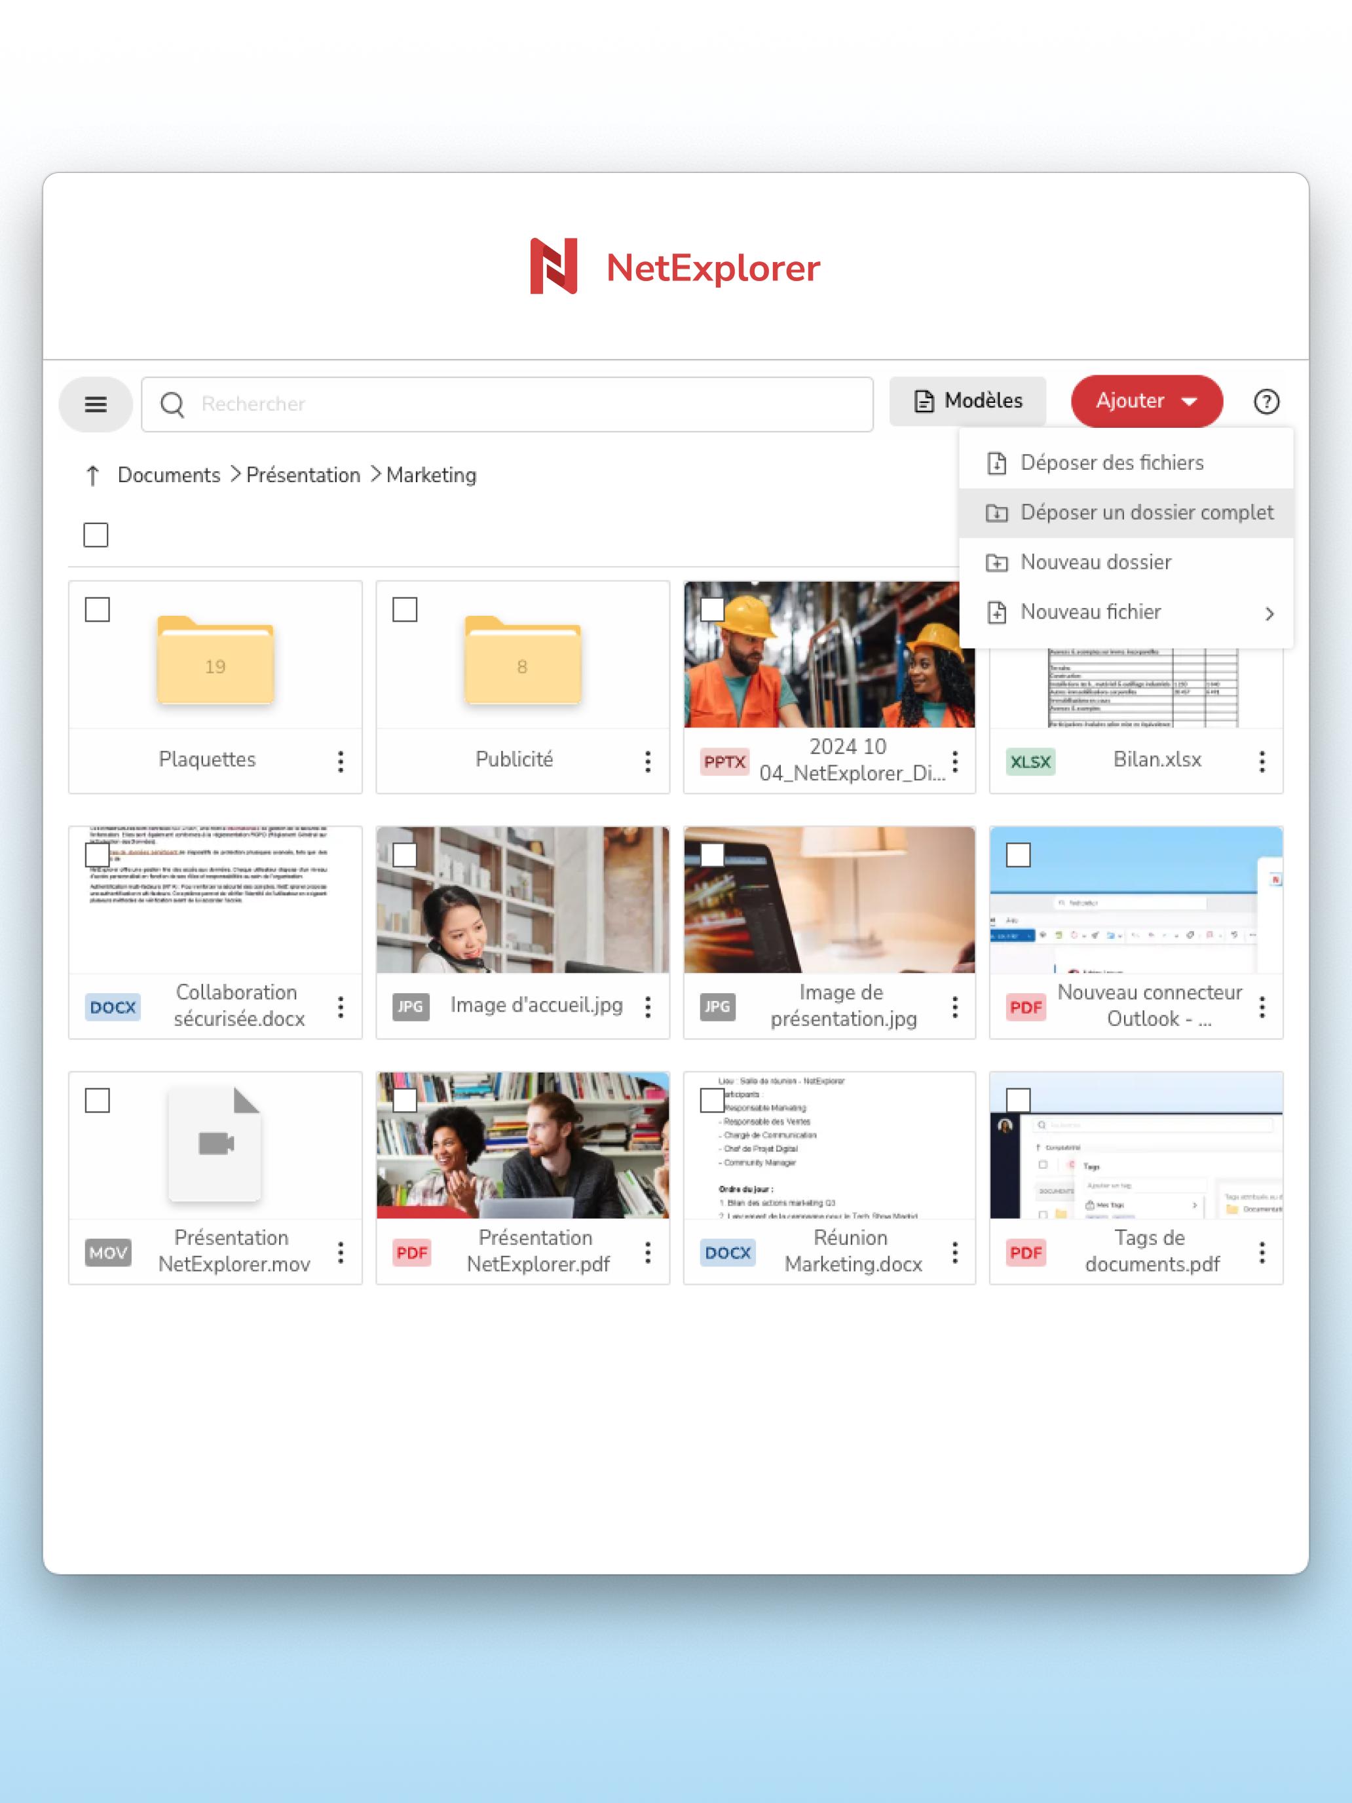Open more options for Image d'accueil.jpg
The image size is (1352, 1803).
pos(648,1008)
